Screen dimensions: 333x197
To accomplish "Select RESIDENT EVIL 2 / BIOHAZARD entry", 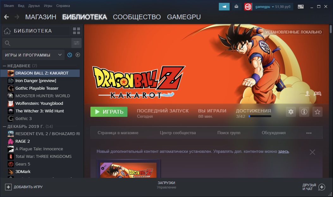I will click(x=47, y=134).
